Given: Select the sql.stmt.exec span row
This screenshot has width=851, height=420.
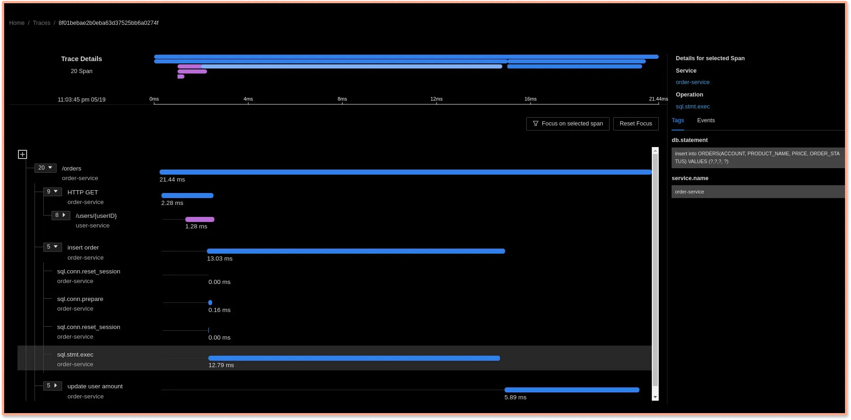Looking at the screenshot, I should pos(334,358).
